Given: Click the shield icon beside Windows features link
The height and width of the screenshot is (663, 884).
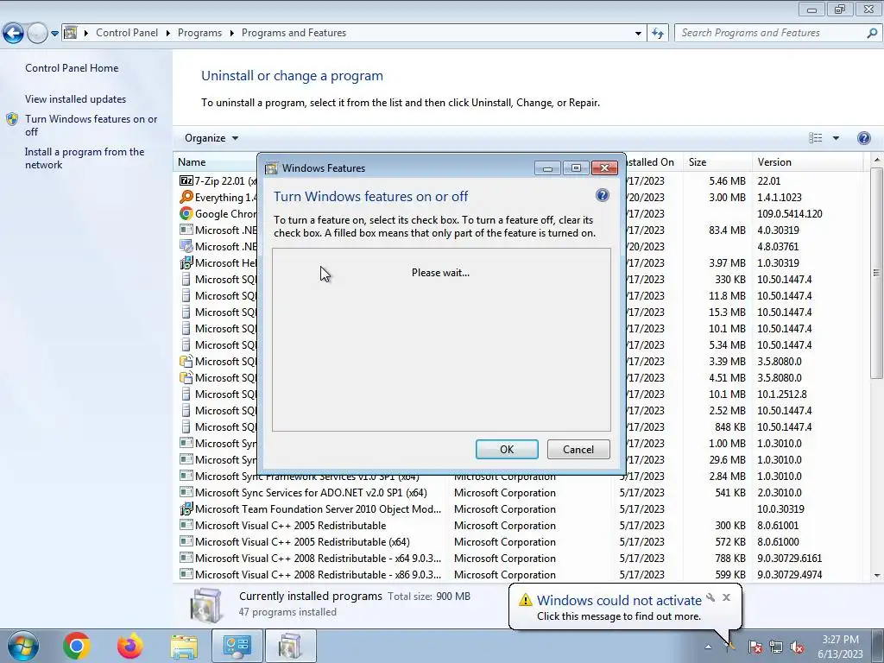Looking at the screenshot, I should click(x=12, y=119).
